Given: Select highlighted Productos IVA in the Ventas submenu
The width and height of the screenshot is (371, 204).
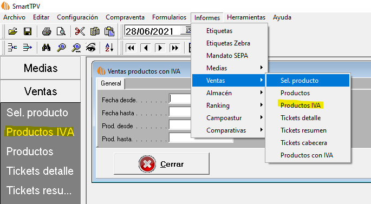Looking at the screenshot, I should point(308,105).
